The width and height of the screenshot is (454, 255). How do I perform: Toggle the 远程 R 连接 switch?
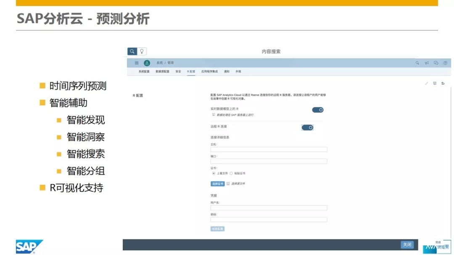click(307, 127)
